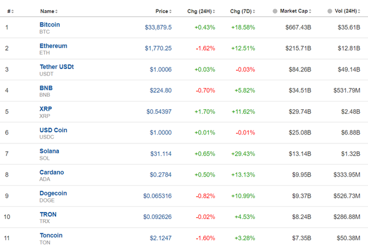Click Toncoin market cap $7.35B
The height and width of the screenshot is (245, 368).
click(301, 238)
